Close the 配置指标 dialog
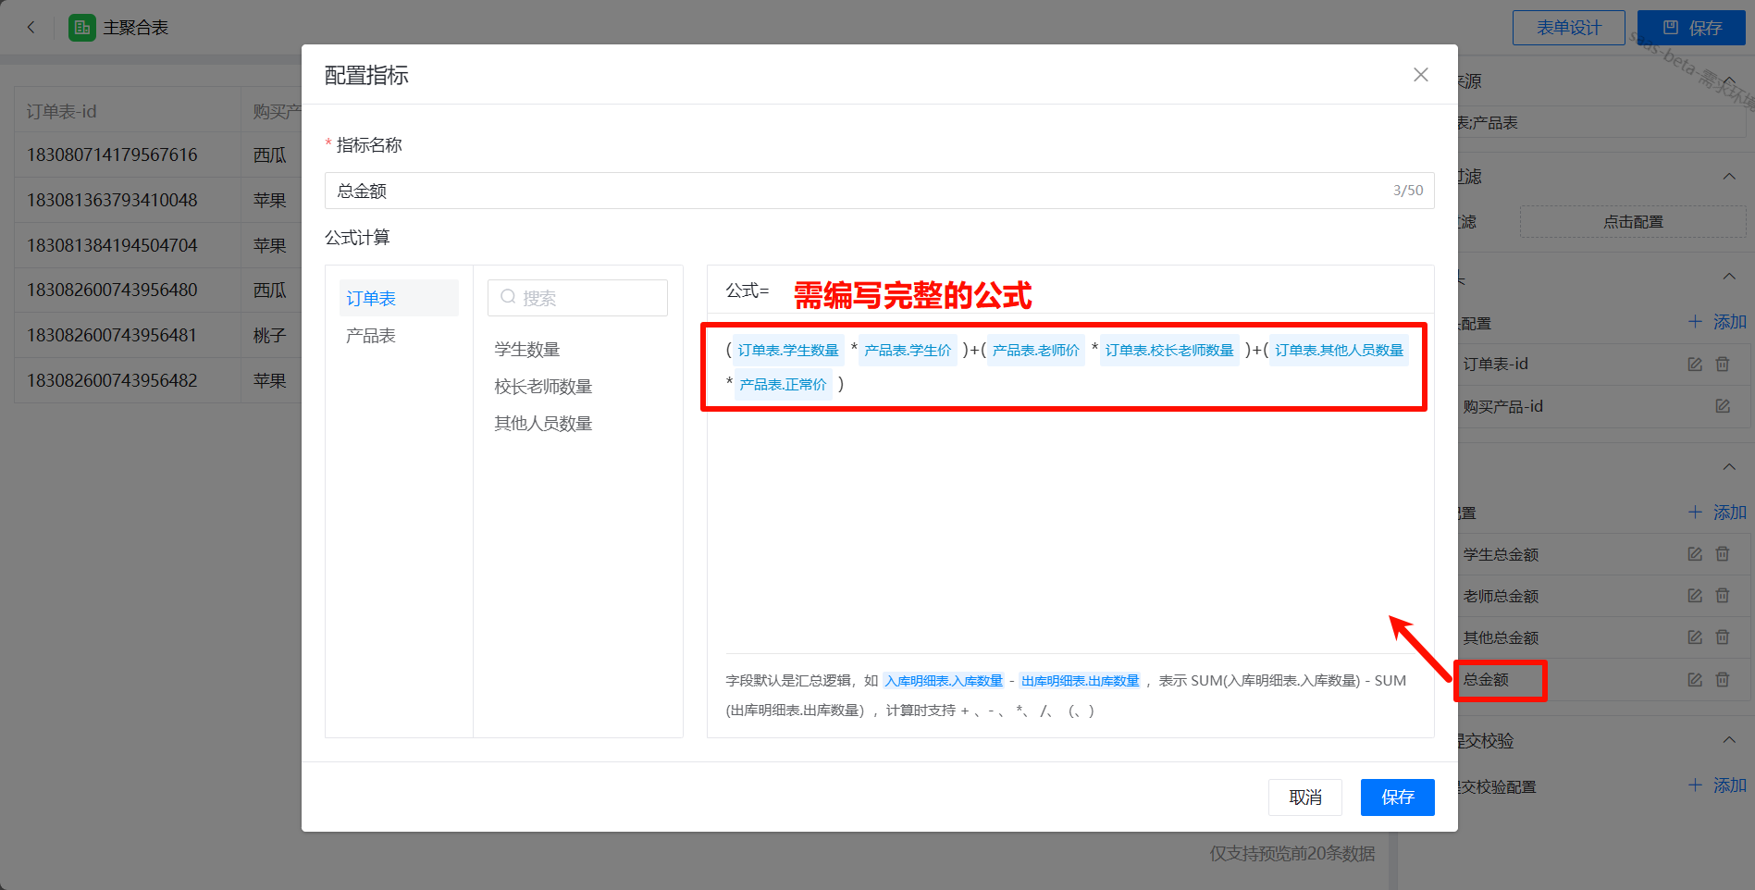This screenshot has height=890, width=1755. point(1420,75)
